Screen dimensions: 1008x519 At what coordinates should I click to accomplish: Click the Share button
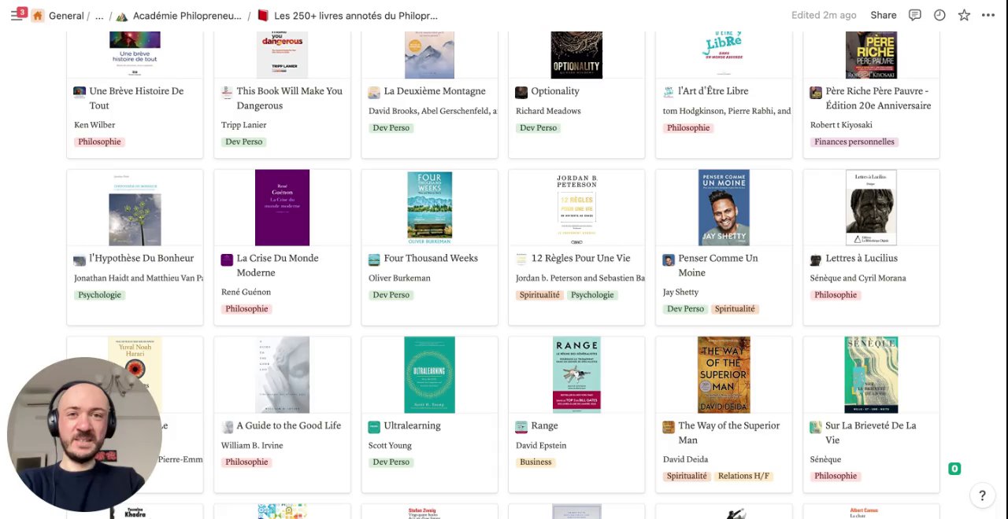884,15
